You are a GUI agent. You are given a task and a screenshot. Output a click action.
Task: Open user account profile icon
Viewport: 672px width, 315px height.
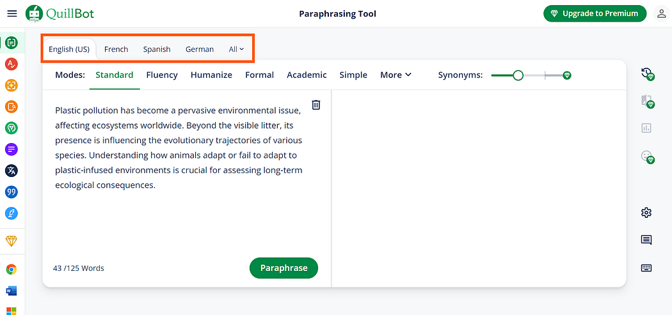click(660, 13)
